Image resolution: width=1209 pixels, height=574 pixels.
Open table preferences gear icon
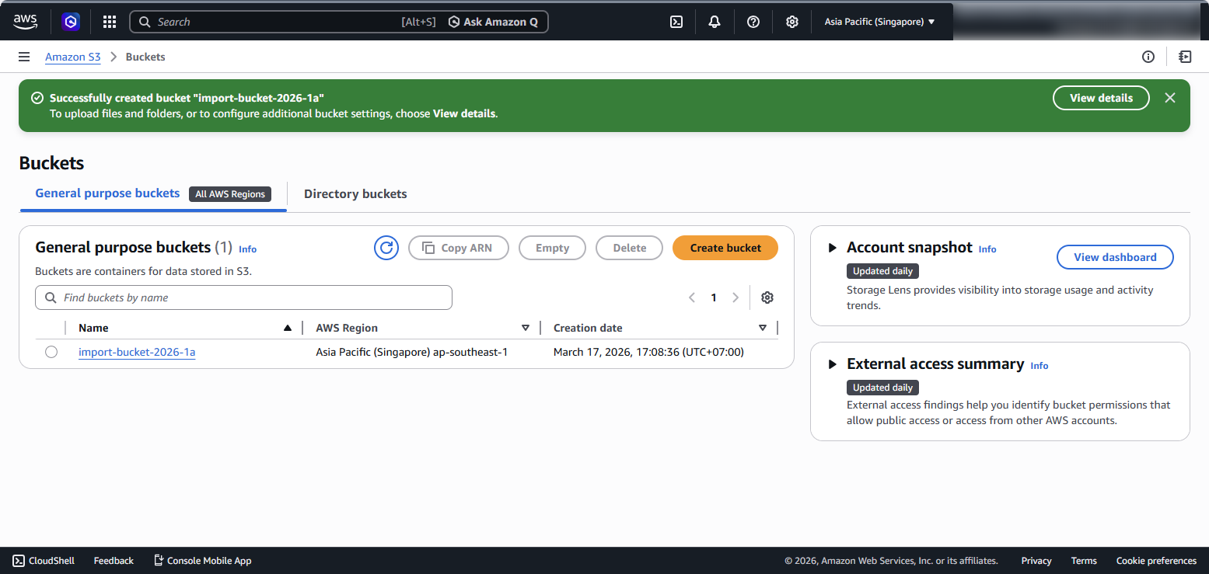click(x=767, y=297)
